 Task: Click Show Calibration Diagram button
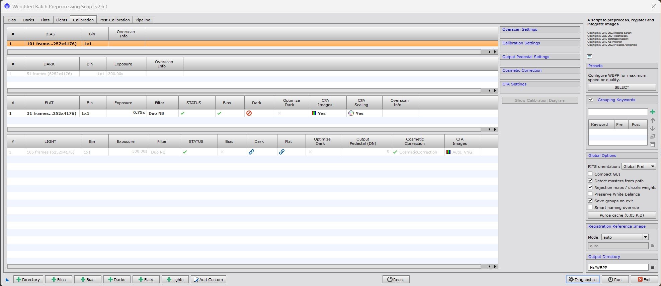540,100
